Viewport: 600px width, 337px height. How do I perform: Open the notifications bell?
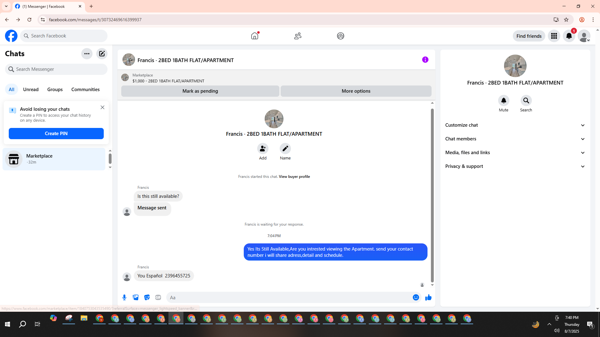click(x=569, y=36)
